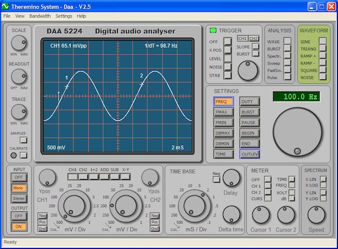
Task: Open the Settings menu
Action: (64, 16)
